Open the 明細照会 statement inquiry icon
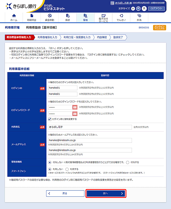Viewport: 171px width, 209px height. 32,16
